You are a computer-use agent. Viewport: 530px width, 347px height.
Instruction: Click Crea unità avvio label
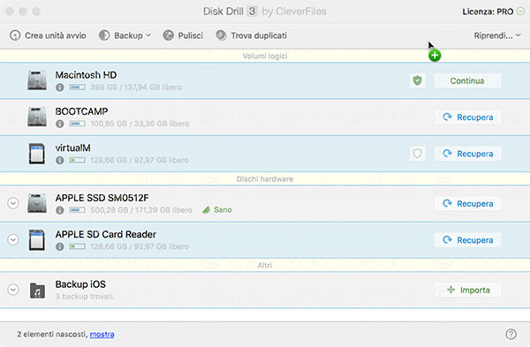click(x=56, y=35)
